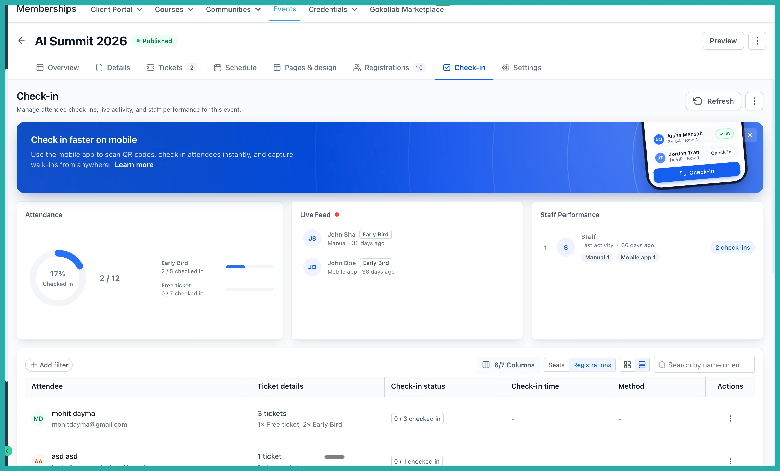Click the 2 check-ins staff badge
780x471 pixels.
pyautogui.click(x=733, y=248)
